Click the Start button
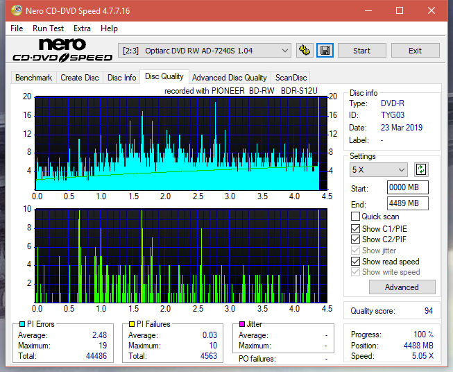Viewport: 453px width, 372px height. (x=361, y=51)
